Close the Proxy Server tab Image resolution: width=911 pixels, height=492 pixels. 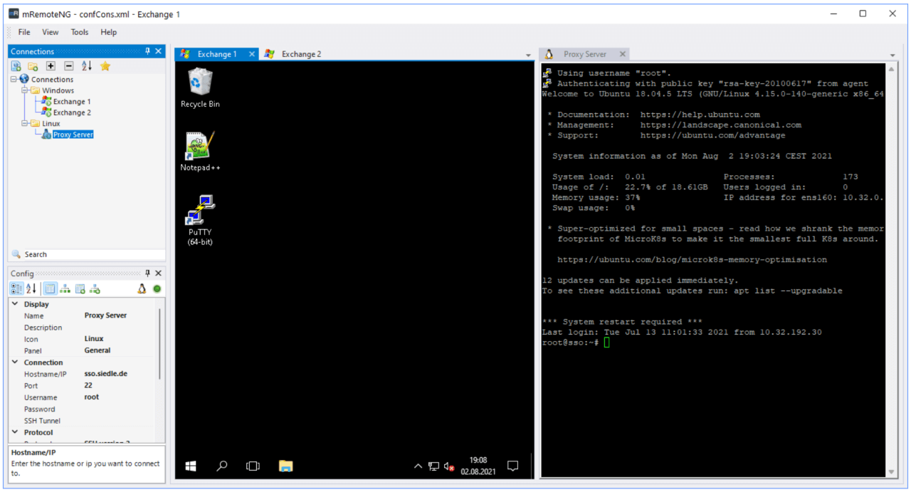[x=622, y=54]
